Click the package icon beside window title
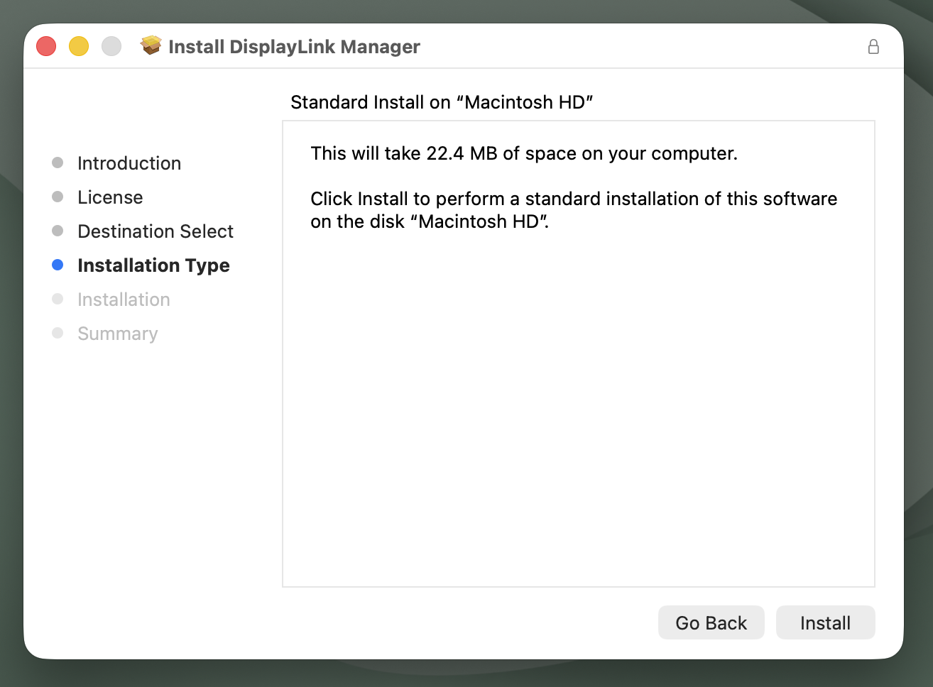Image resolution: width=933 pixels, height=687 pixels. pyautogui.click(x=151, y=45)
